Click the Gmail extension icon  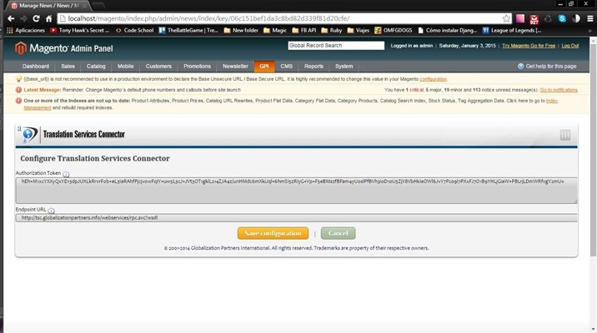(x=534, y=19)
